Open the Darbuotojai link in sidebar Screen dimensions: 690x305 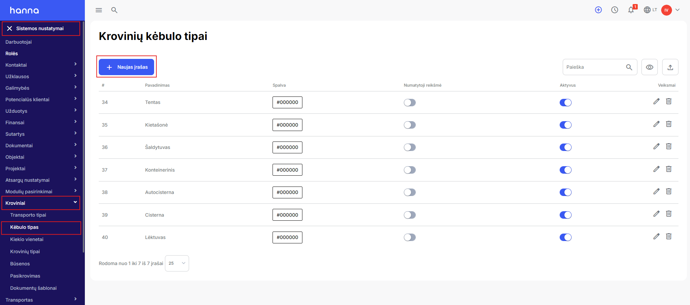[x=19, y=42]
